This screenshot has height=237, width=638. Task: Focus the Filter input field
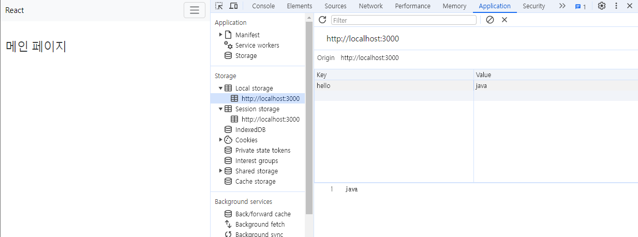(x=404, y=20)
